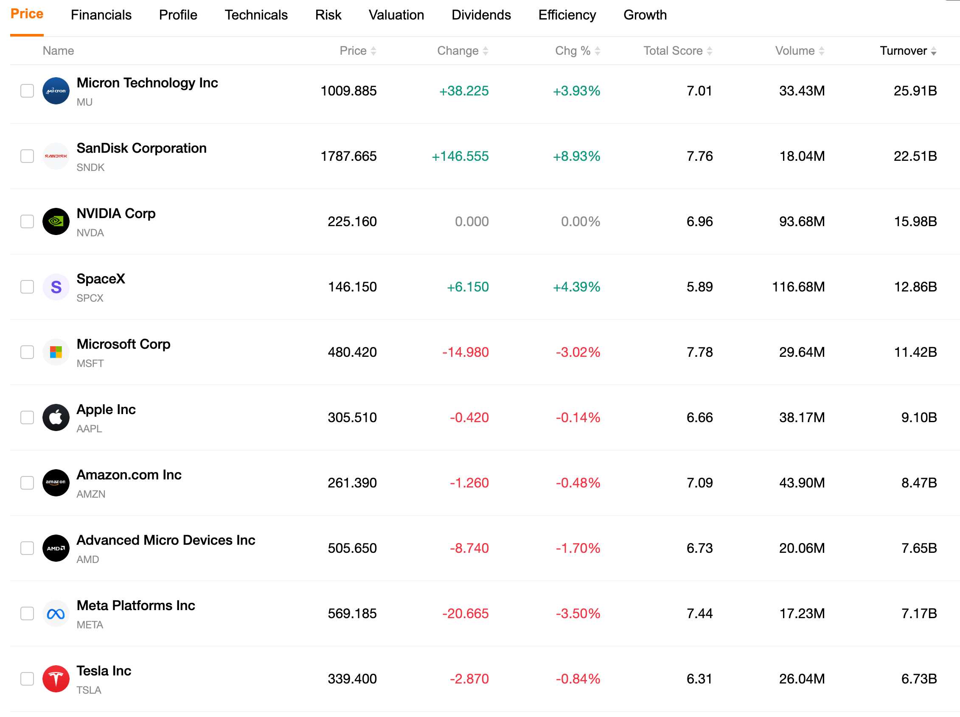This screenshot has width=960, height=717.
Task: Sort the list by Volume column
Action: (x=800, y=51)
